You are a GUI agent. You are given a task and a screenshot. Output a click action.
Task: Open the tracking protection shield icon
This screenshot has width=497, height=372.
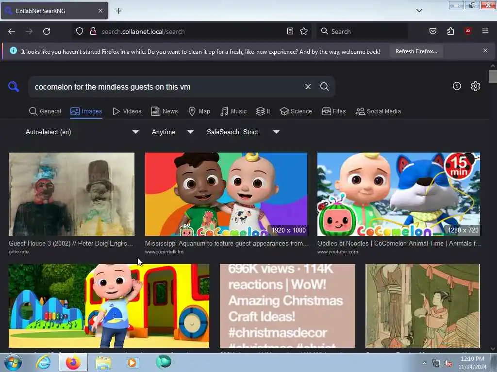click(80, 31)
